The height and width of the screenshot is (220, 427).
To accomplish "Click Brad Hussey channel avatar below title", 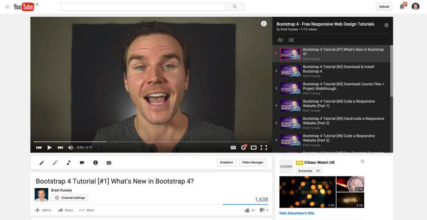I will [41, 195].
